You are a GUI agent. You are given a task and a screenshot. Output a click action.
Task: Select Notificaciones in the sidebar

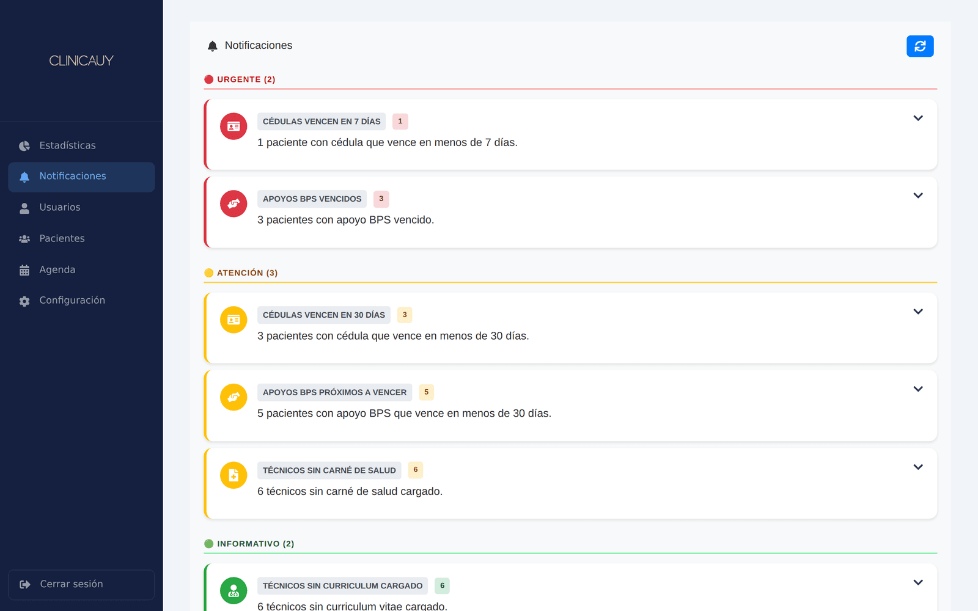(81, 177)
